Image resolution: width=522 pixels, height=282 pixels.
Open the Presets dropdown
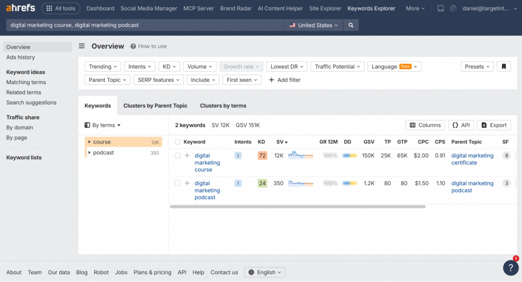pyautogui.click(x=477, y=66)
